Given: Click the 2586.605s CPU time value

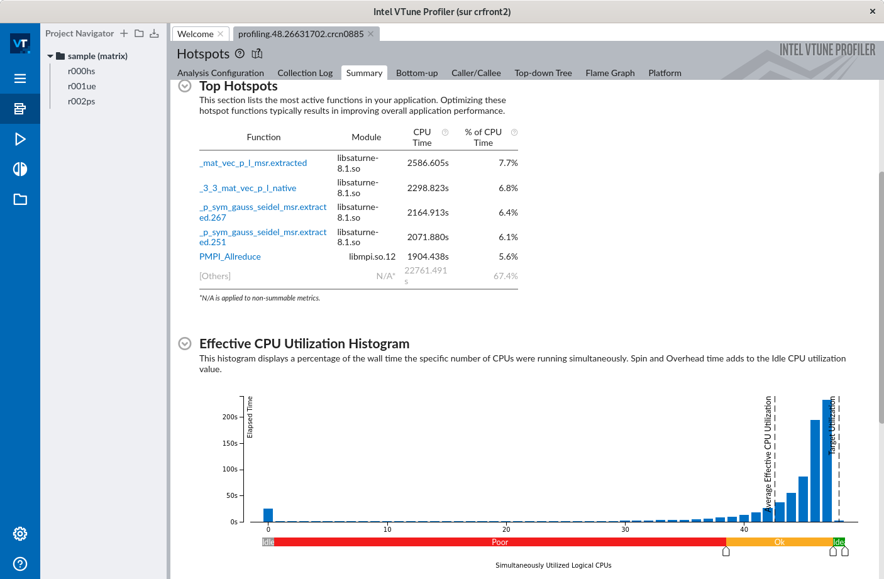Looking at the screenshot, I should tap(428, 163).
